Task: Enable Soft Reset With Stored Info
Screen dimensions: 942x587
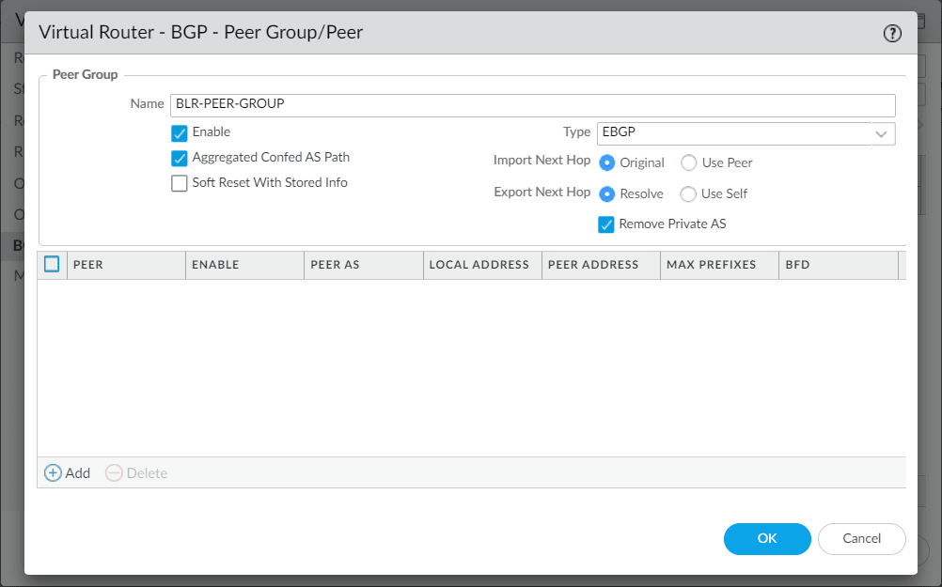Action: [x=180, y=182]
